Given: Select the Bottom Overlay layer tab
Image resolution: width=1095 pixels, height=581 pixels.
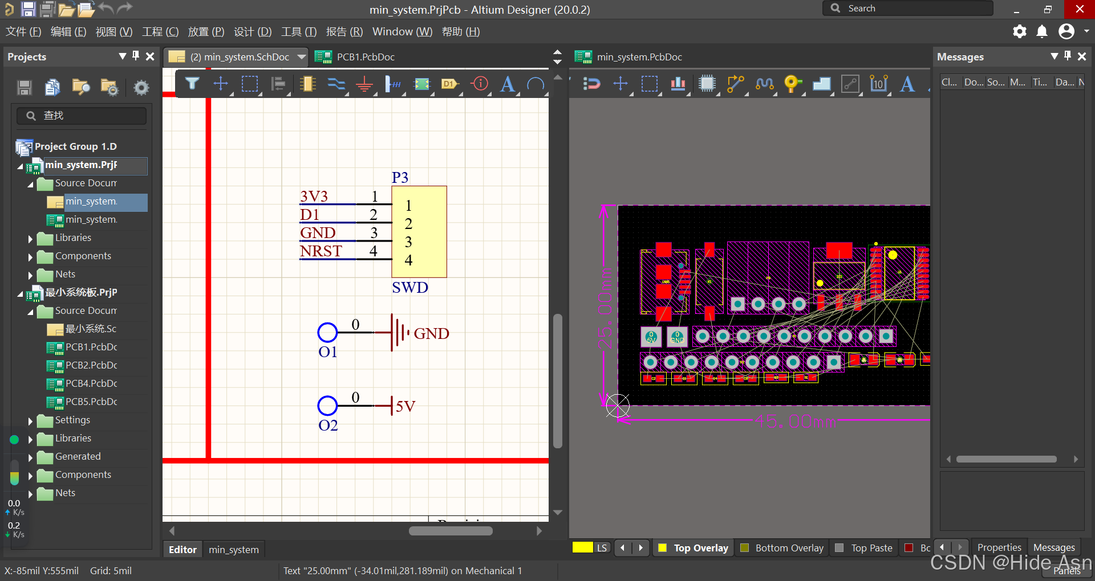Looking at the screenshot, I should (782, 548).
